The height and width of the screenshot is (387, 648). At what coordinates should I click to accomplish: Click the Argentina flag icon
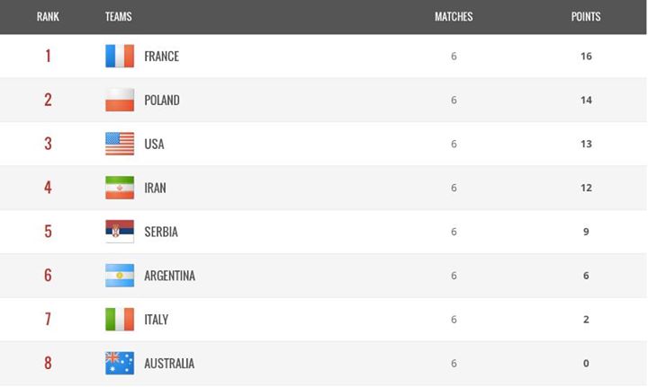[120, 276]
